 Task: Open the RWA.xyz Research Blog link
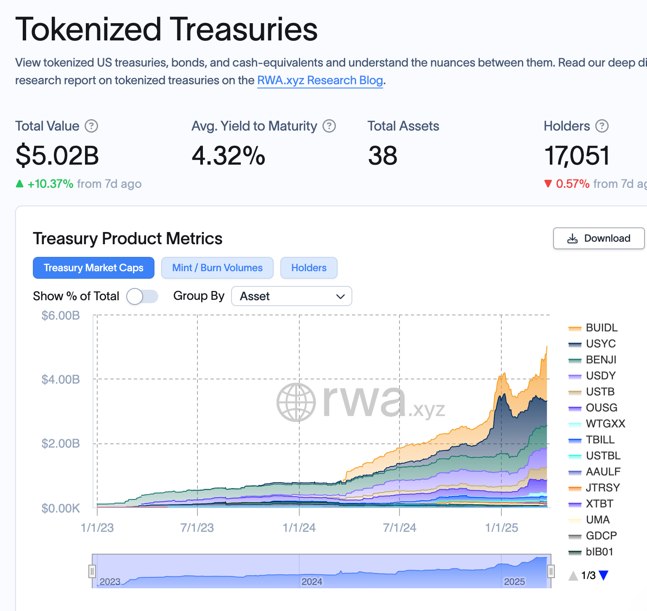(x=320, y=80)
